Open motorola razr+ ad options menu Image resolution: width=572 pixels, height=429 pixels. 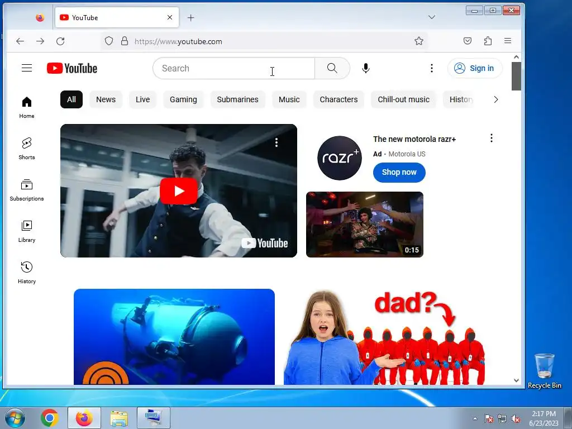tap(492, 138)
